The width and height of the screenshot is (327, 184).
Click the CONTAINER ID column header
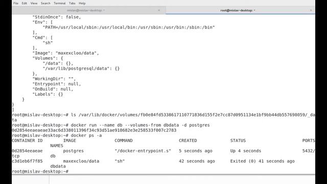(27, 141)
